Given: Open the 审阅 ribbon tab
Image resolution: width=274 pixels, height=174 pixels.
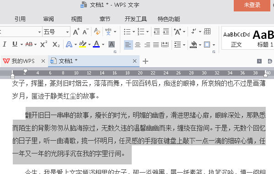Looking at the screenshot, I should [48, 19].
